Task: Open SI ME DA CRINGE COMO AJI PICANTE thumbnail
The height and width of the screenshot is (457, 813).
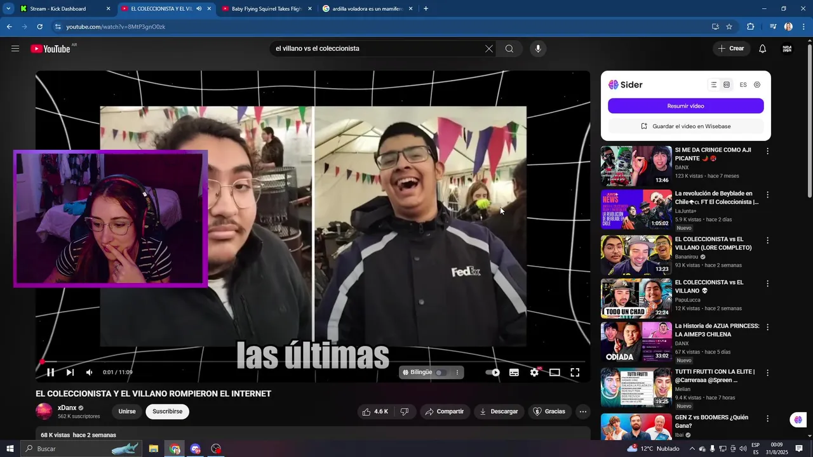Action: click(x=636, y=166)
